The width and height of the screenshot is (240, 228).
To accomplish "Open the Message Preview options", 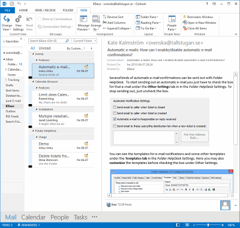I will [x=83, y=23].
